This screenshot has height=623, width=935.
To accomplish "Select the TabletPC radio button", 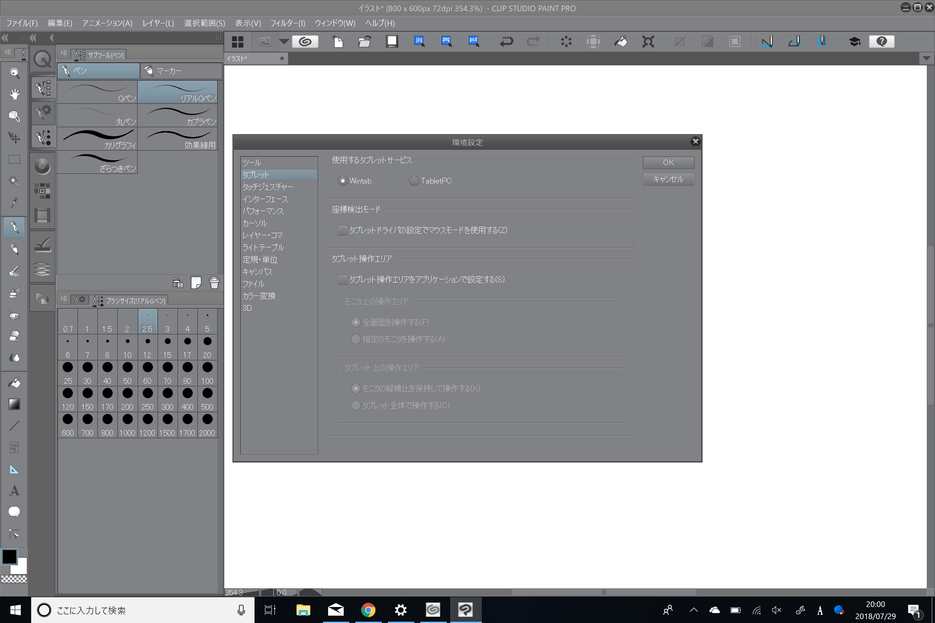I will click(x=414, y=181).
